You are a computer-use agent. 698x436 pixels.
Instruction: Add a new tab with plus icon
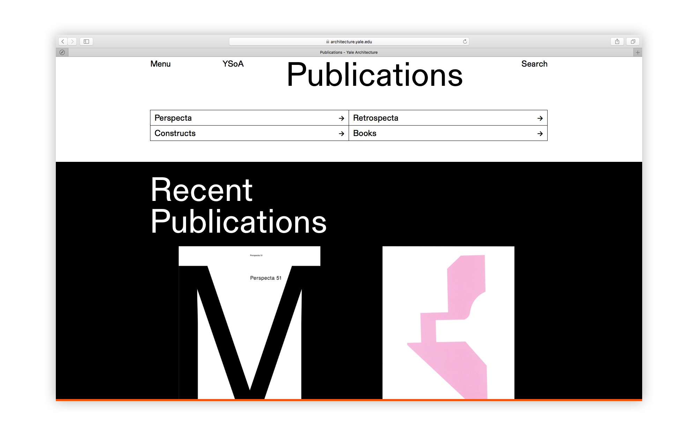point(638,52)
